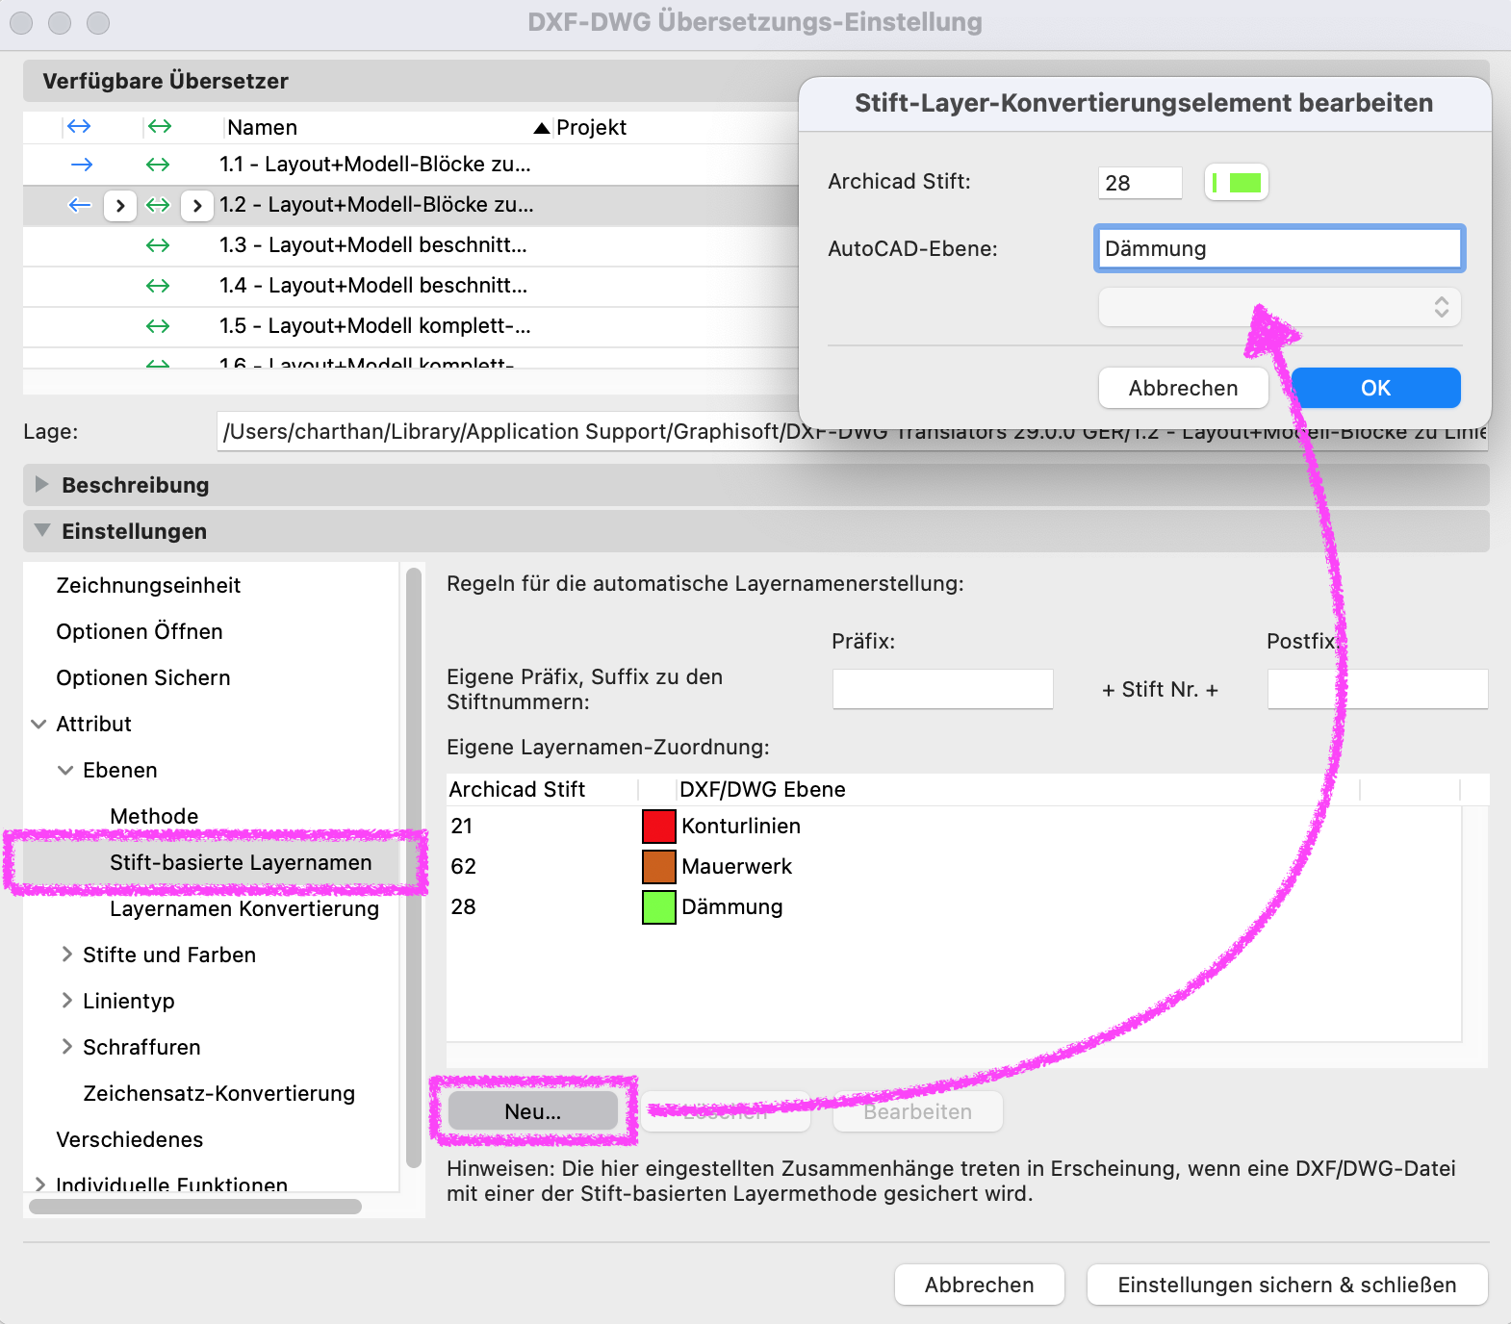Click the Archicad Stift number field
This screenshot has height=1324, width=1511.
click(1140, 183)
